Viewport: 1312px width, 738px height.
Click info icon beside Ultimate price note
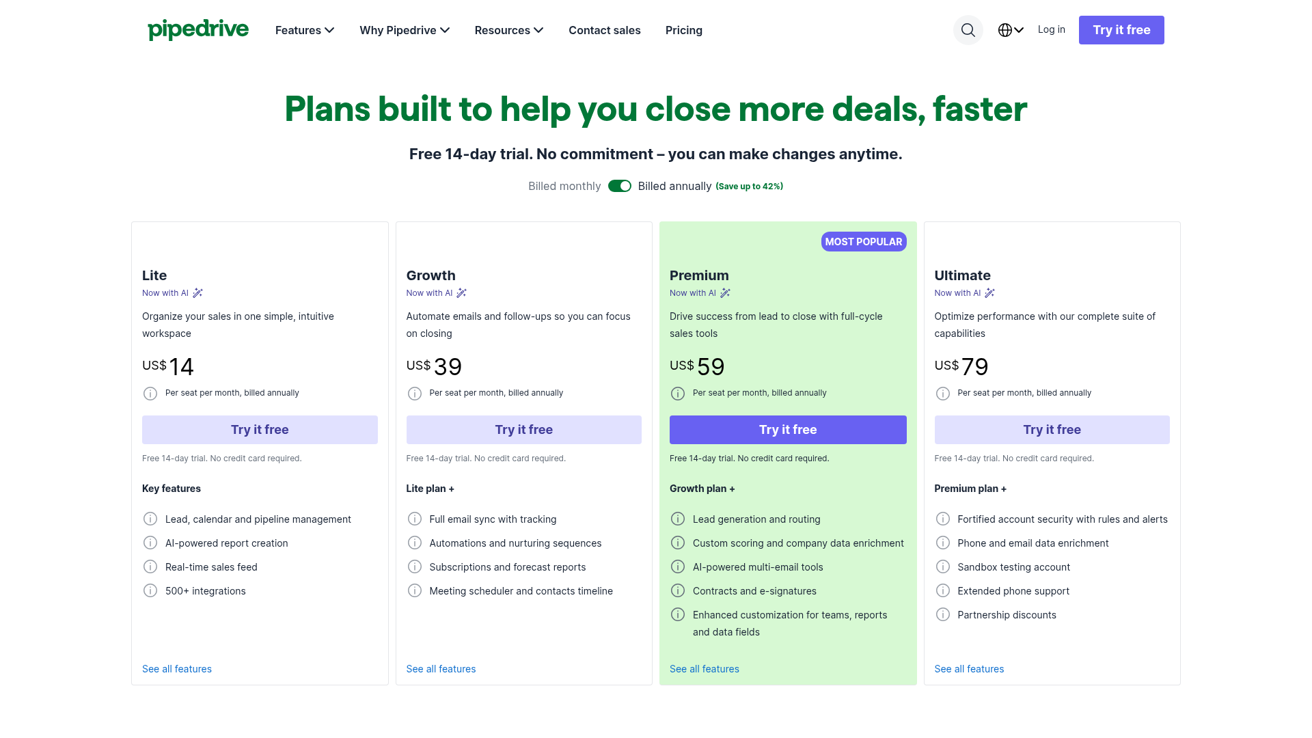[943, 394]
